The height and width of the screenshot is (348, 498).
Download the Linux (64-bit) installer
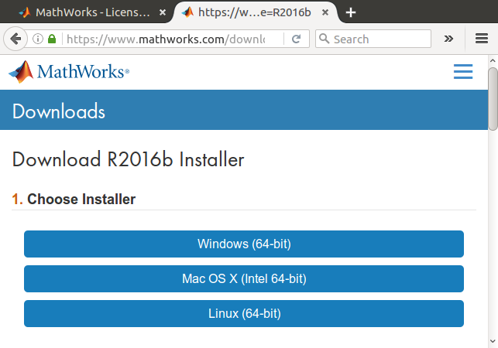coord(244,314)
